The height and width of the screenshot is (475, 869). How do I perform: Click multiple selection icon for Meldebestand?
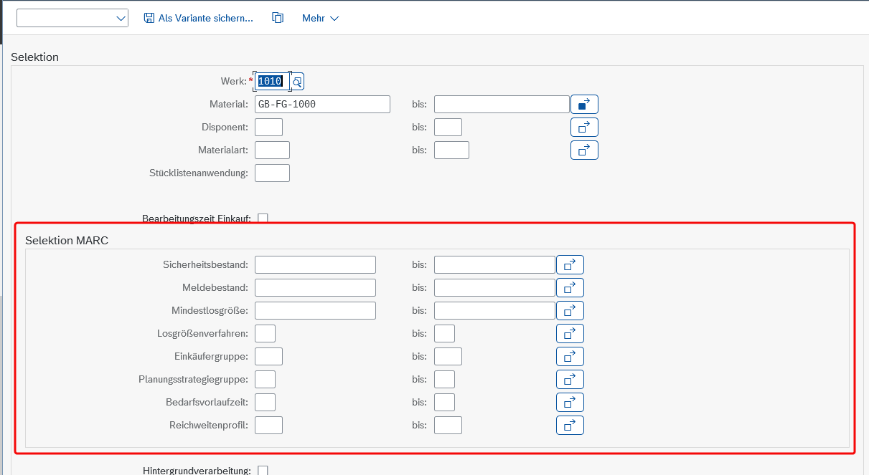click(570, 288)
